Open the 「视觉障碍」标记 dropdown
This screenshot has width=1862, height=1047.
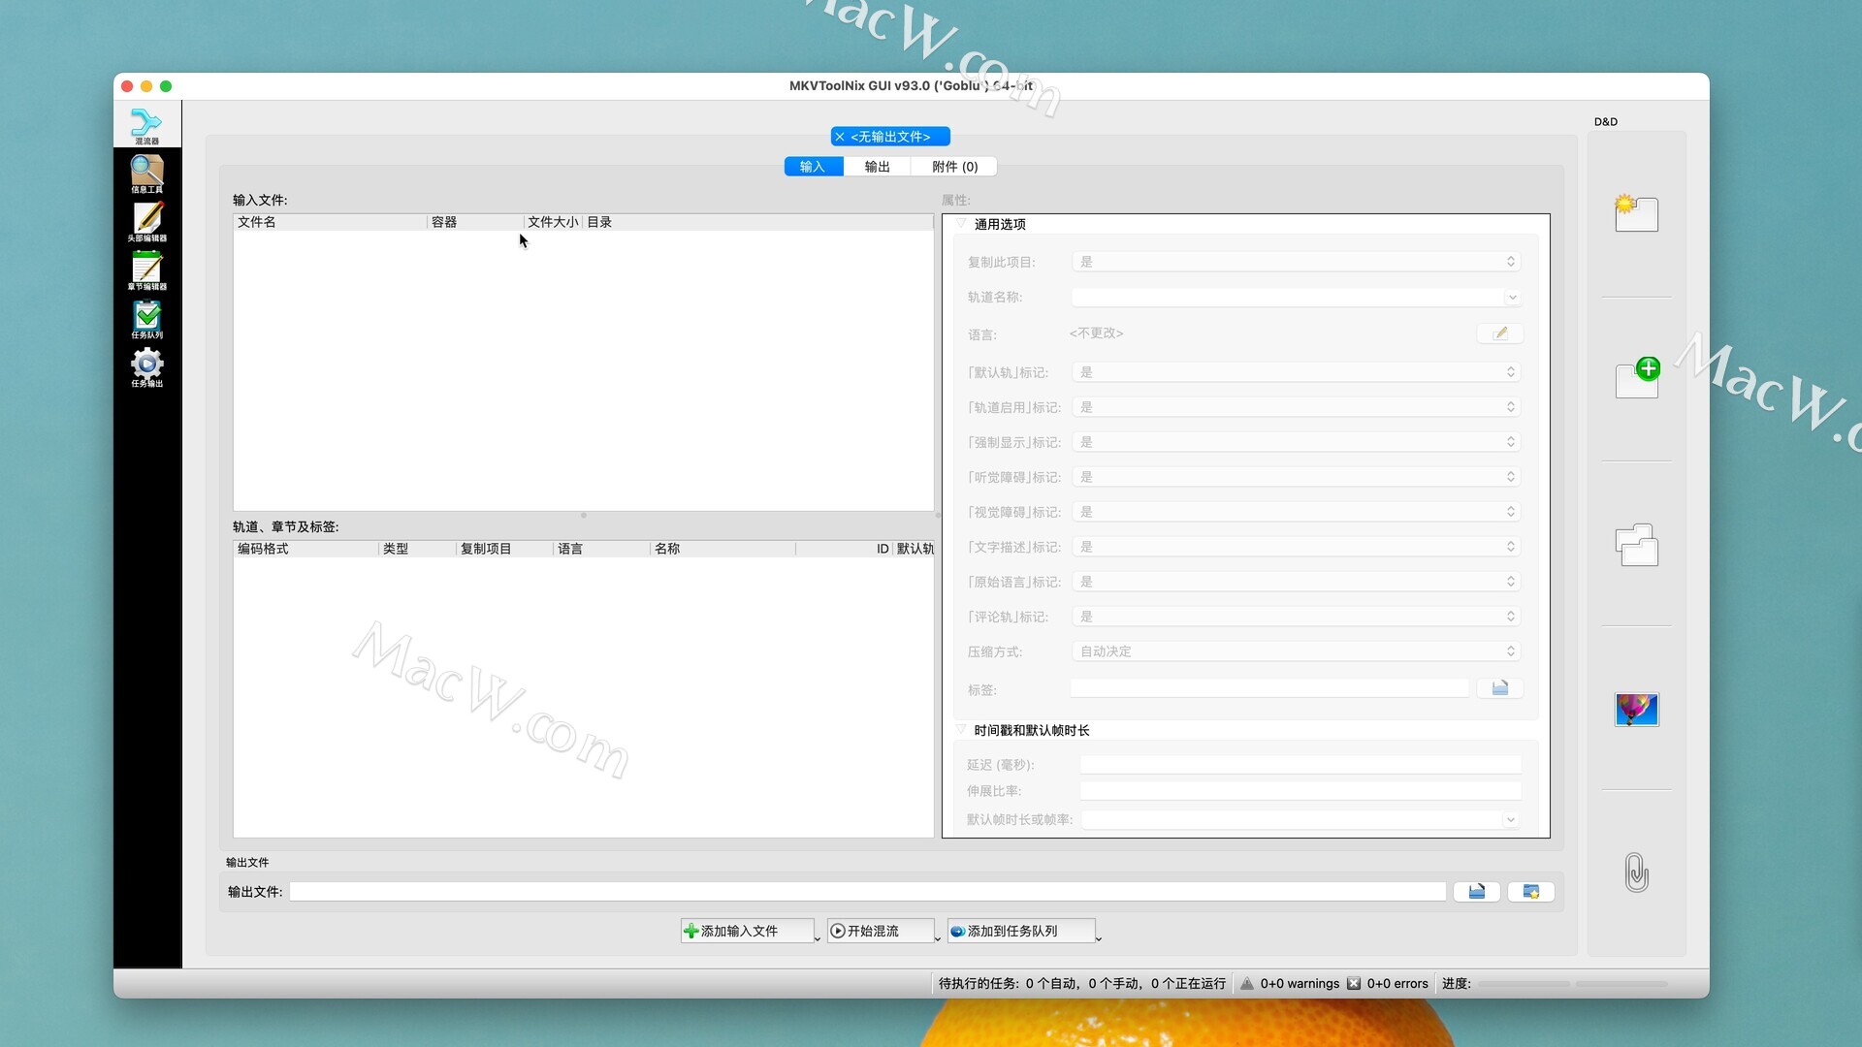click(1296, 512)
